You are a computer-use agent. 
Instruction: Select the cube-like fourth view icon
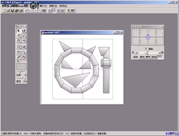click(x=63, y=11)
